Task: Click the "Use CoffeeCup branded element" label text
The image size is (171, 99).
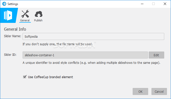Action: [50, 77]
